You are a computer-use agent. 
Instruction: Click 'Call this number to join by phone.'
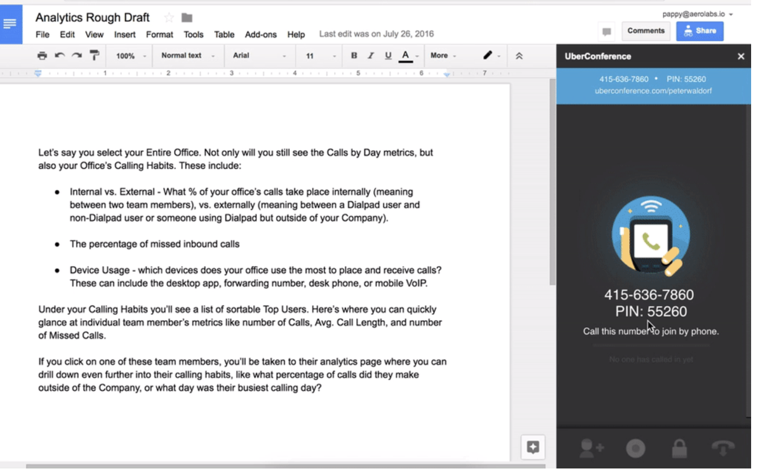pos(651,331)
